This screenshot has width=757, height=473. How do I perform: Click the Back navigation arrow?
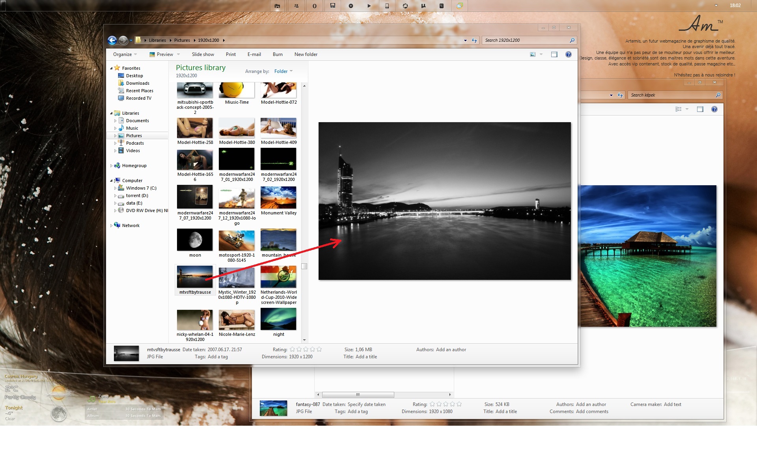(112, 40)
